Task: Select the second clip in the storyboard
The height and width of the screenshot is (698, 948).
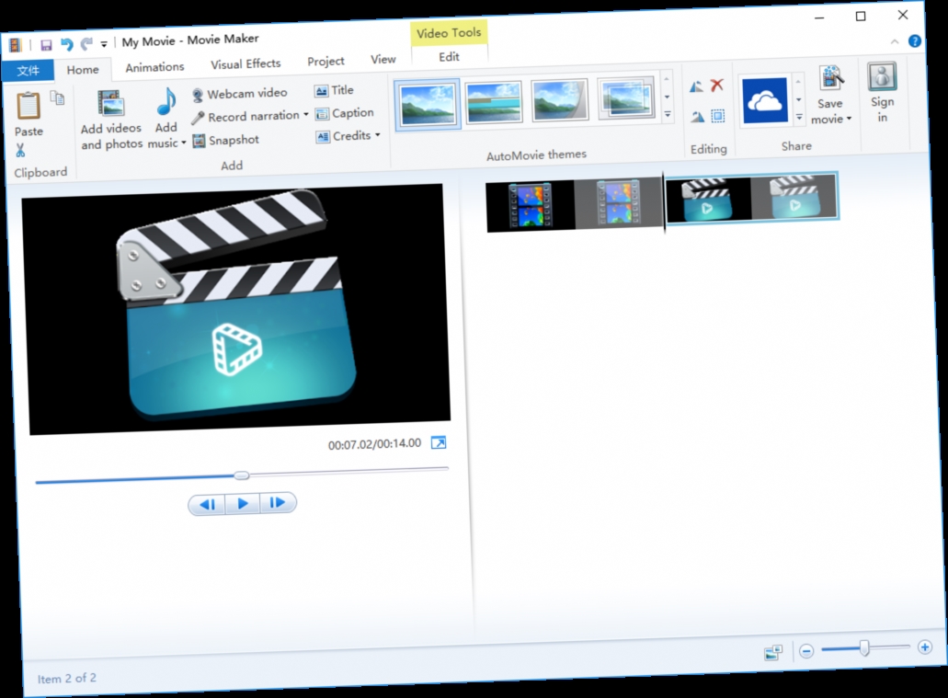Action: (x=754, y=202)
